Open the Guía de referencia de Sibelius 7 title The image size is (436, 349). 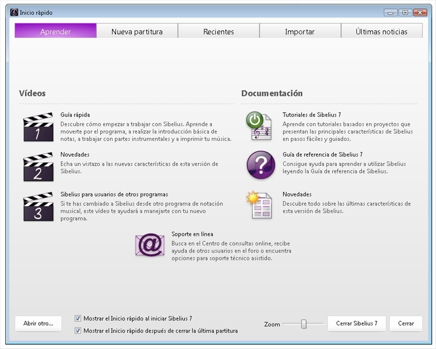pyautogui.click(x=323, y=155)
